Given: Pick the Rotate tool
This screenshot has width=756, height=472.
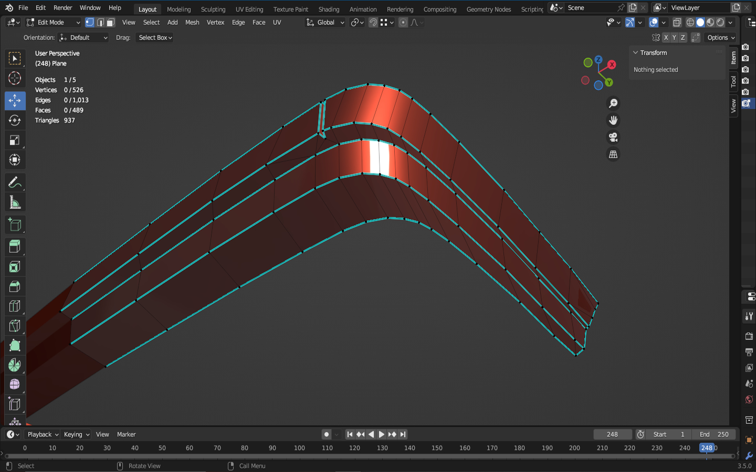Looking at the screenshot, I should (x=15, y=120).
